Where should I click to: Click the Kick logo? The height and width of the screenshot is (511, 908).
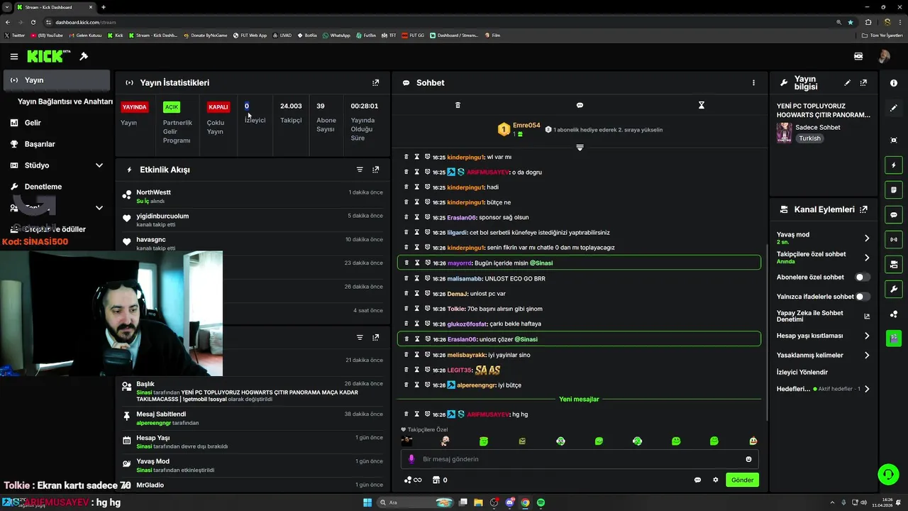coord(49,56)
